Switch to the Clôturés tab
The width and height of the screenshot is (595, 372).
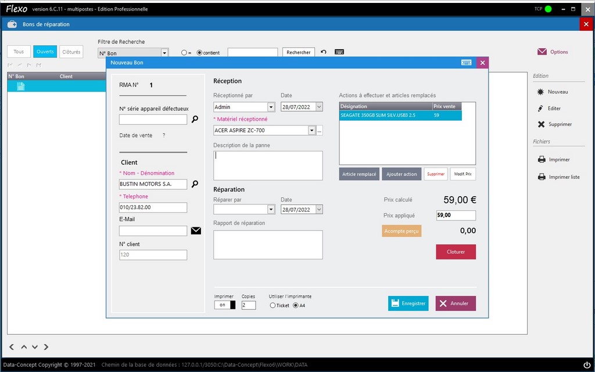(70, 51)
